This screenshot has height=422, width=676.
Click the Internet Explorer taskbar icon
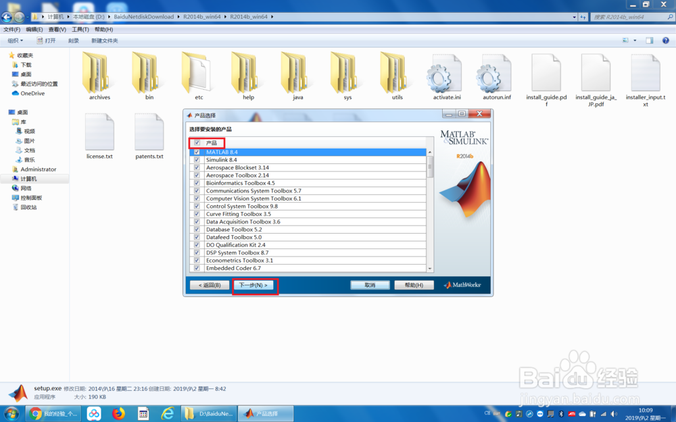click(x=168, y=414)
